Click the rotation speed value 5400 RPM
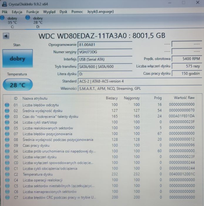The height and width of the screenshot is (206, 204). click(187, 59)
